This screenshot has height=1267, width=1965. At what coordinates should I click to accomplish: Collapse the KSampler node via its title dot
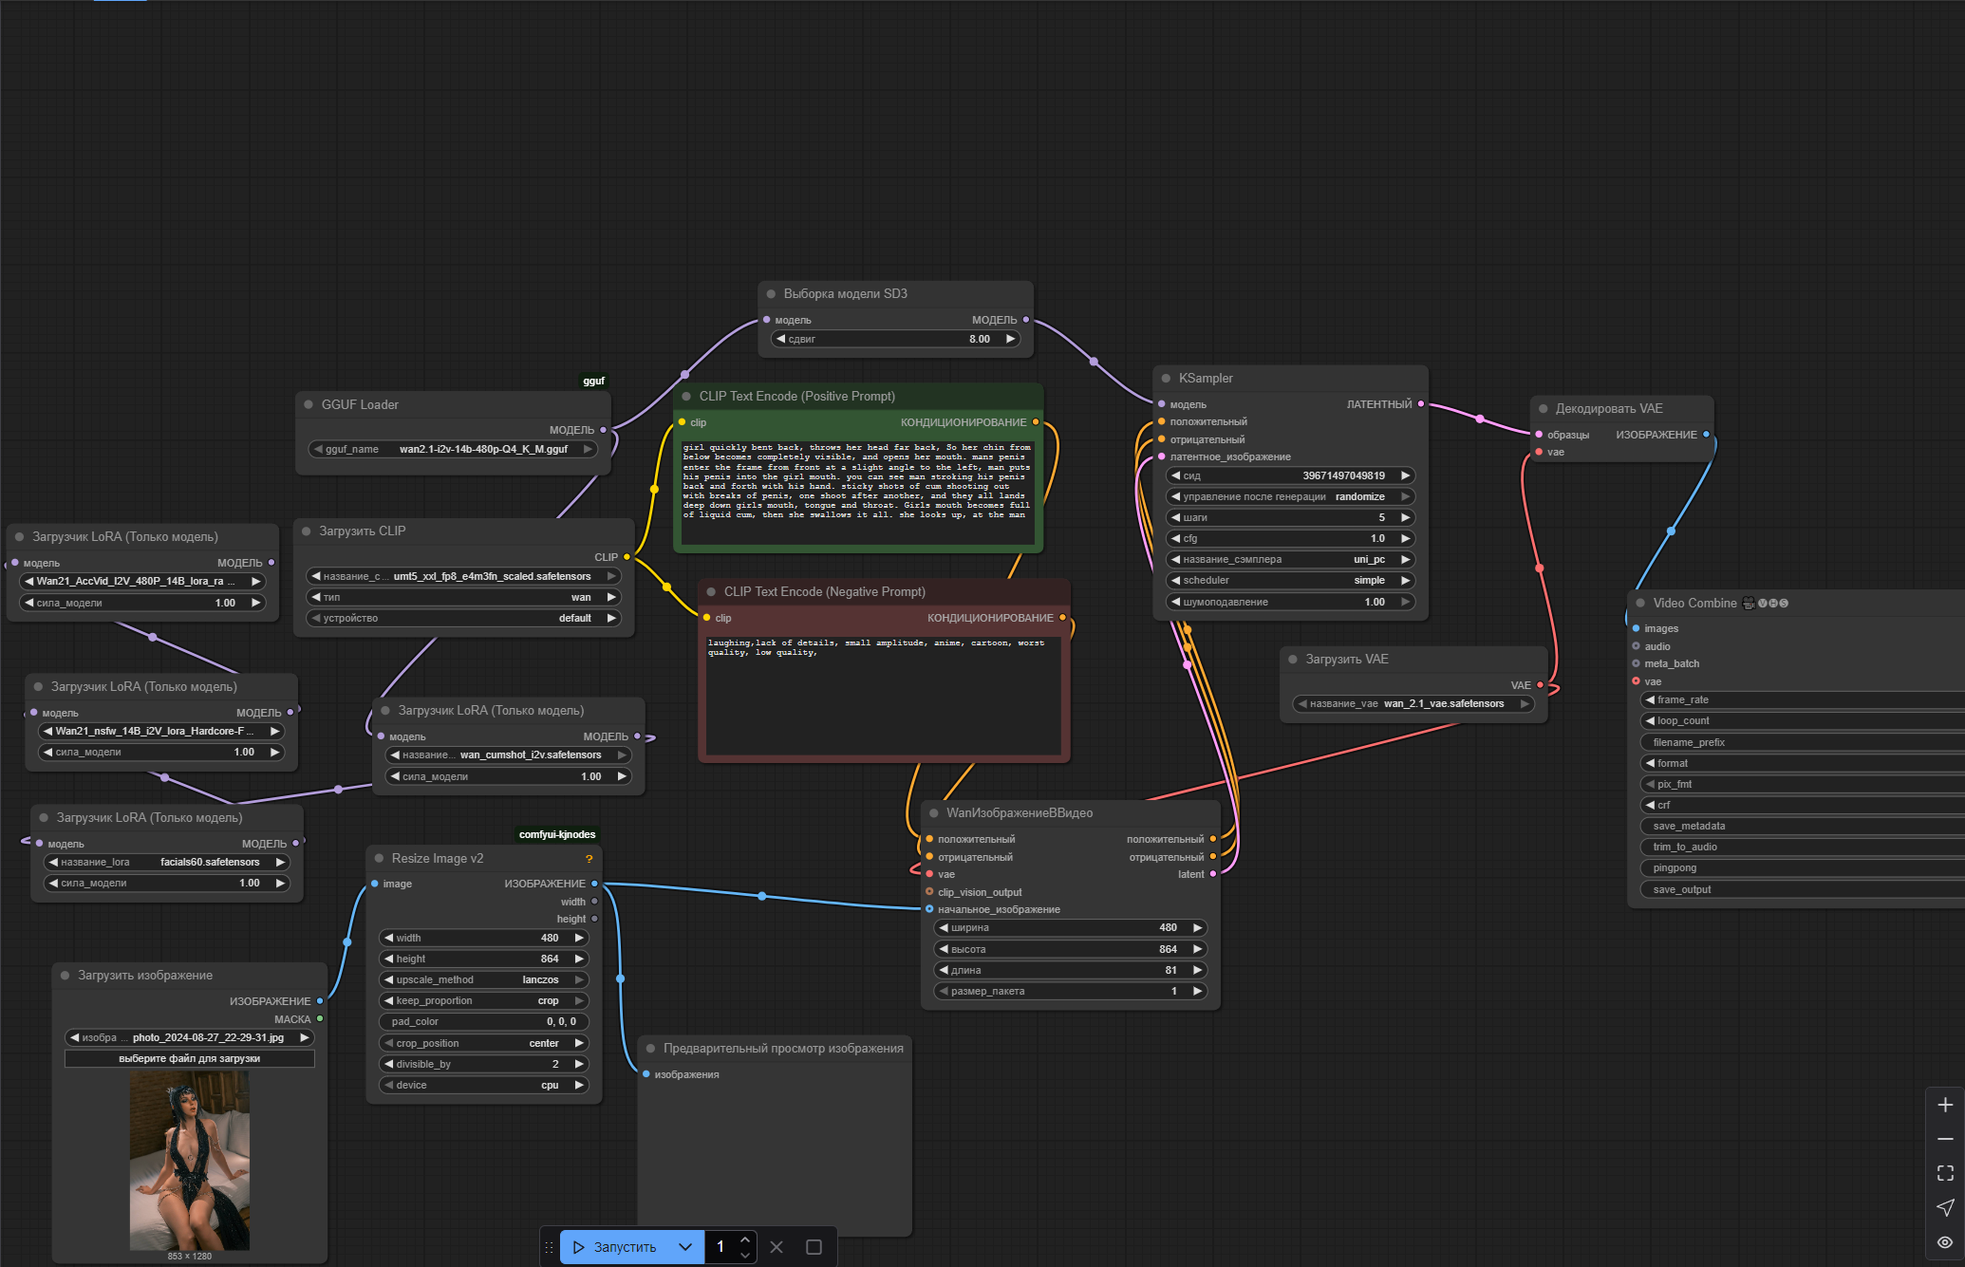pos(1166,378)
